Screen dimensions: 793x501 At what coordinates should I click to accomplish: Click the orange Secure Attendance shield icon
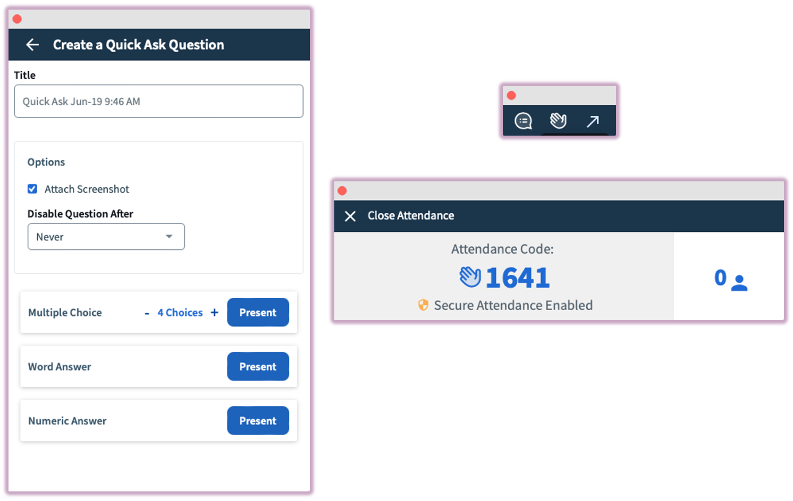[423, 305]
